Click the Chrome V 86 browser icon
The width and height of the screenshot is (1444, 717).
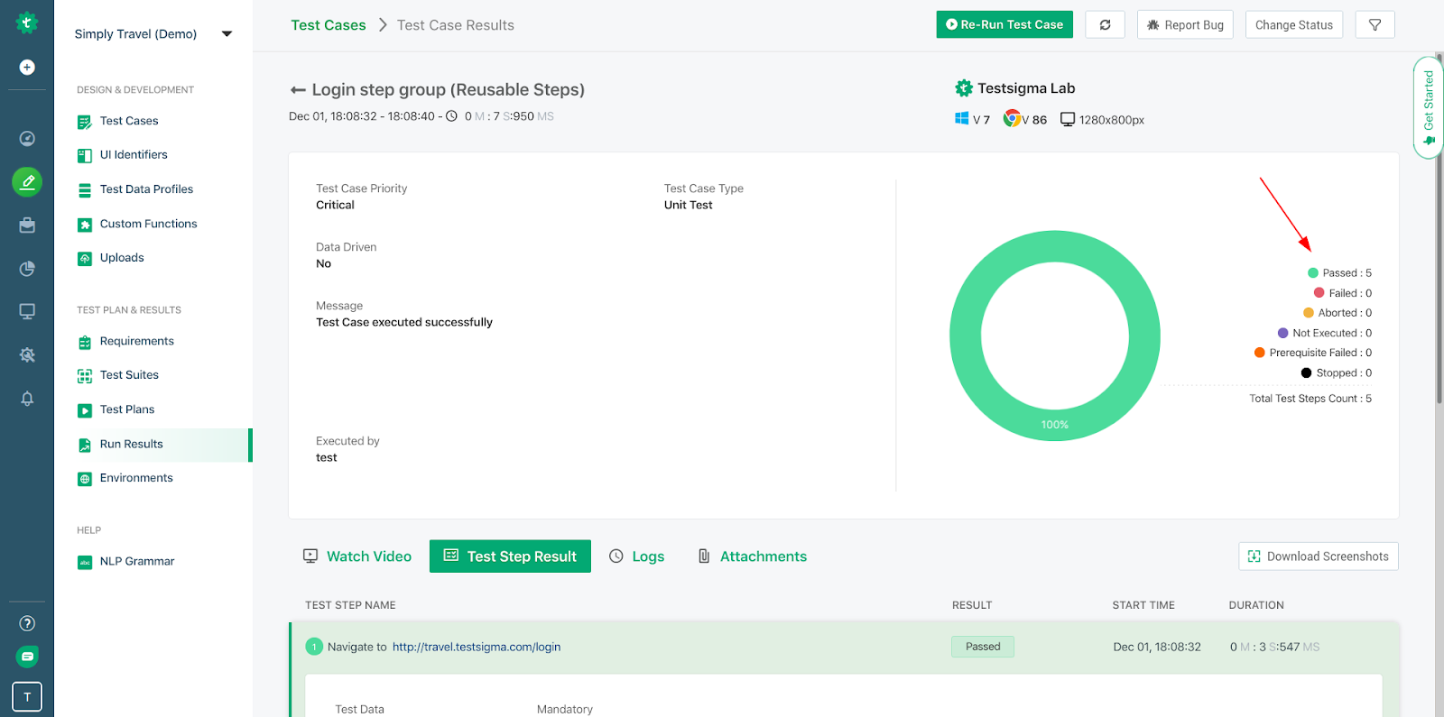click(x=1012, y=119)
